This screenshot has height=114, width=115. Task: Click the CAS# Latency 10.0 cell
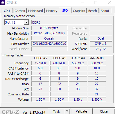click(97, 68)
